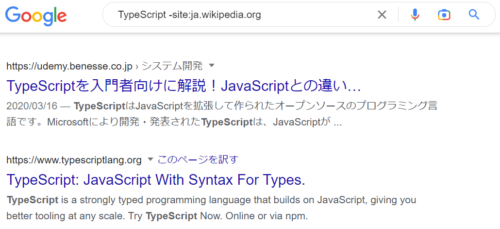
Task: Click the magnifying glass search button
Action: (x=474, y=15)
